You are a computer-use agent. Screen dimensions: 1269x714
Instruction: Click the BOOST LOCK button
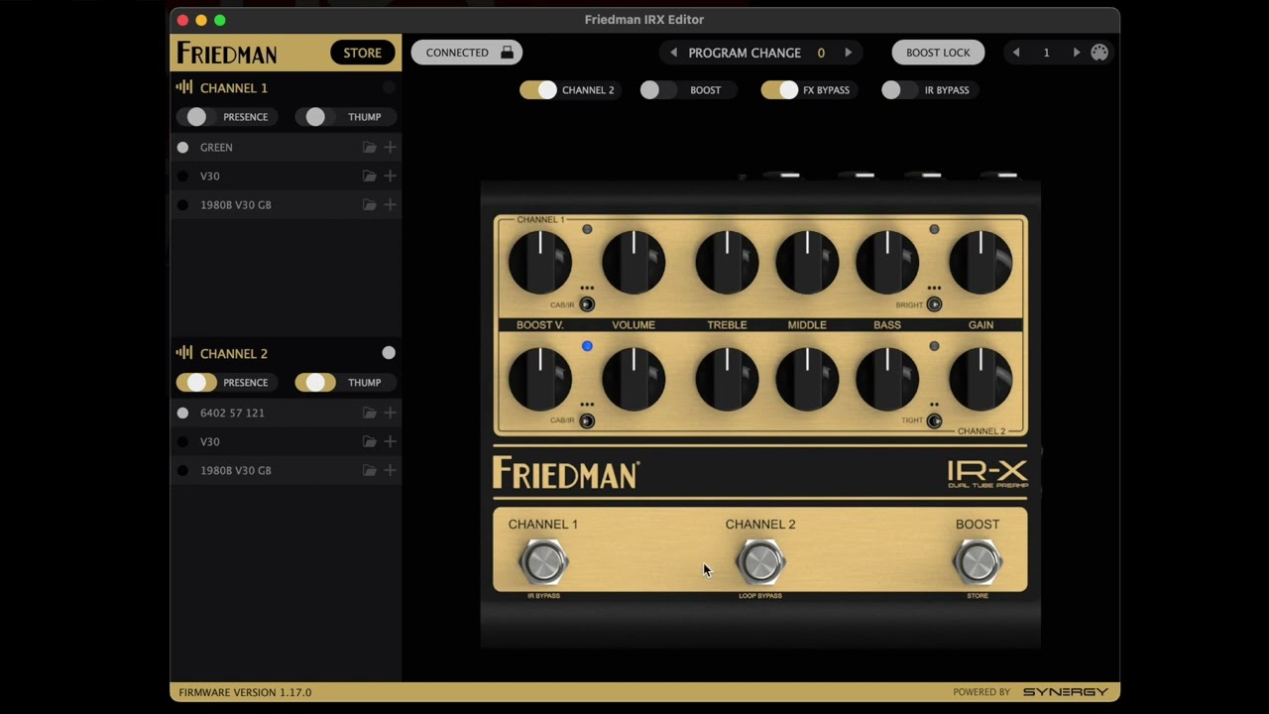coord(938,53)
